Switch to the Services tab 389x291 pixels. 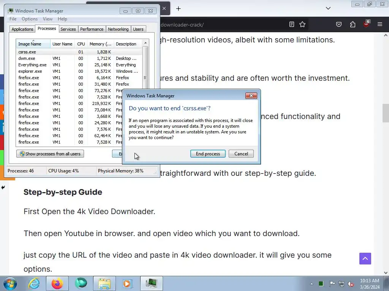tap(68, 29)
